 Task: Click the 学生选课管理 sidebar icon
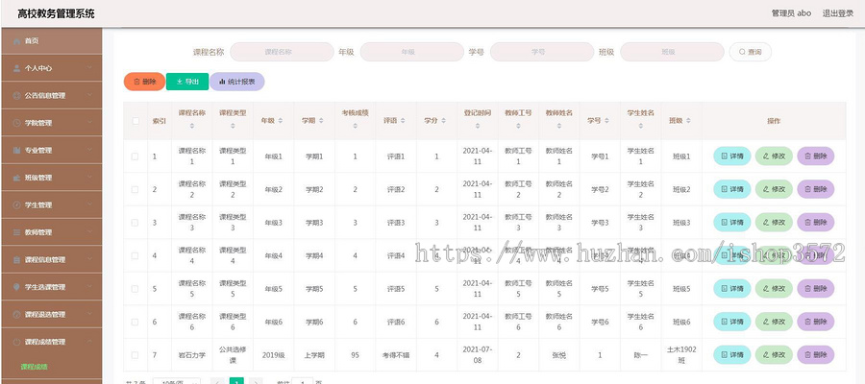(x=16, y=287)
